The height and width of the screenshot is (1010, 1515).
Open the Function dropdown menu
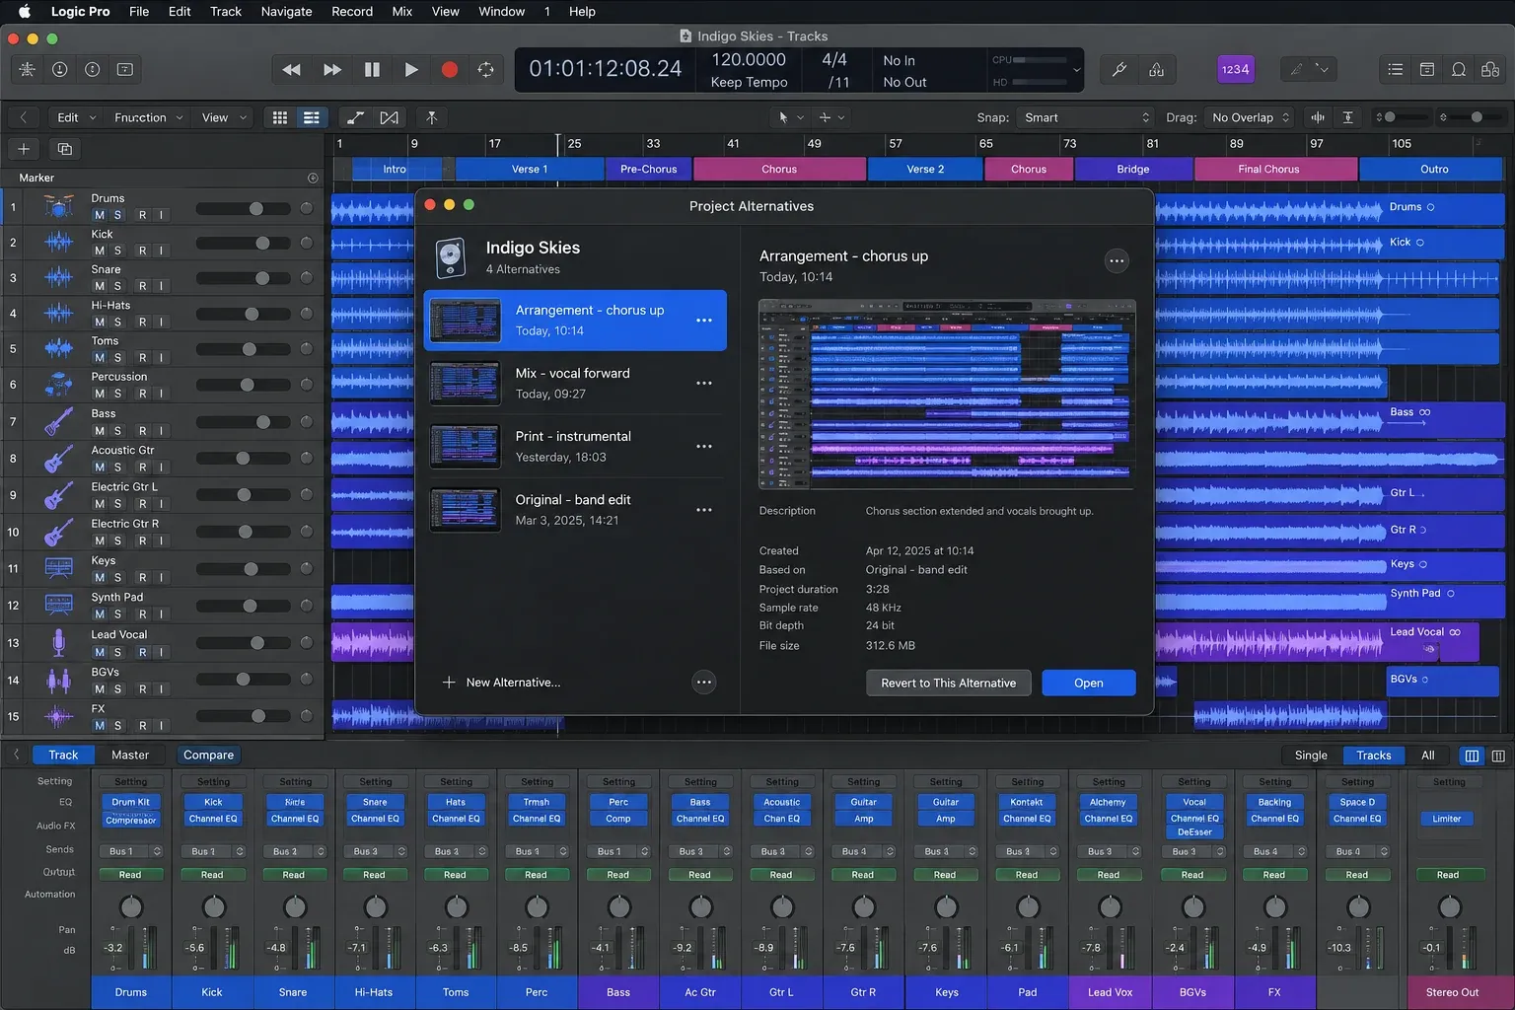149,117
